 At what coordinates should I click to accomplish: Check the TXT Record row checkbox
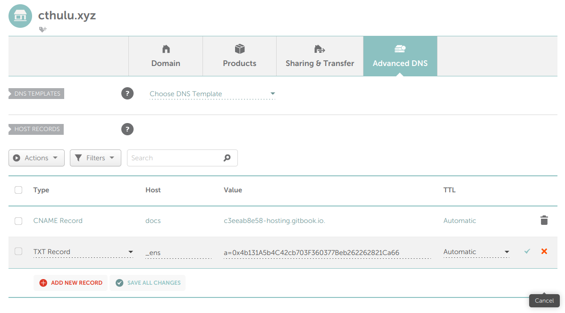(x=18, y=252)
